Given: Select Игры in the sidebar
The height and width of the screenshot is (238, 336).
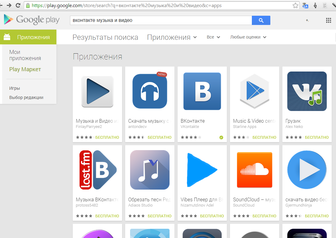Looking at the screenshot, I should [14, 88].
